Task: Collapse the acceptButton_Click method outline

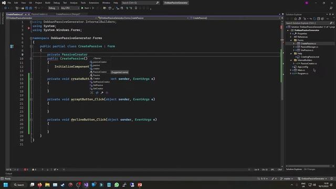Action: tap(31, 99)
